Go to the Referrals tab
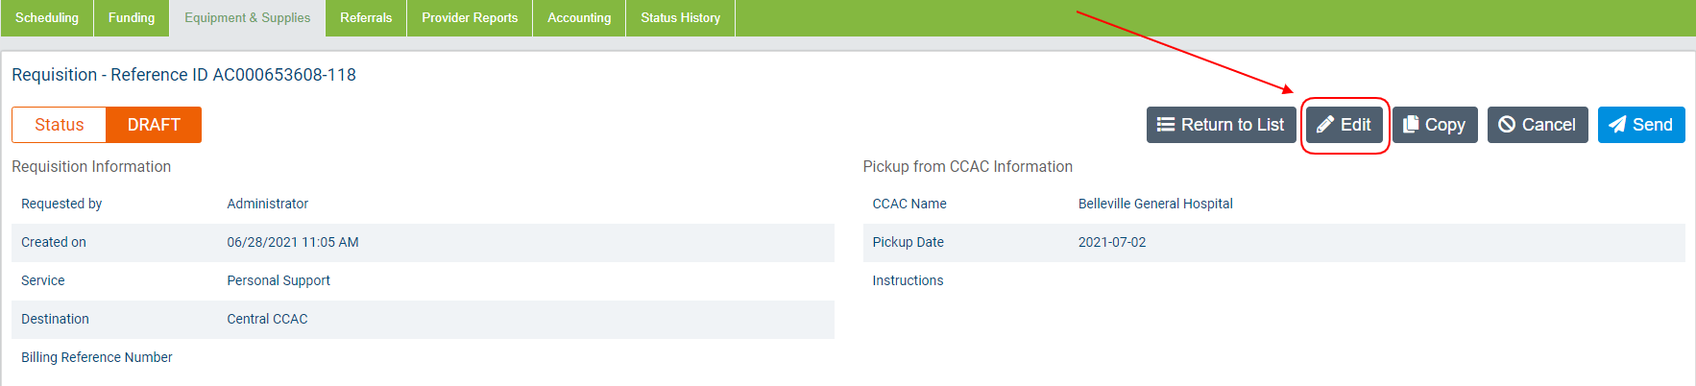 click(366, 18)
